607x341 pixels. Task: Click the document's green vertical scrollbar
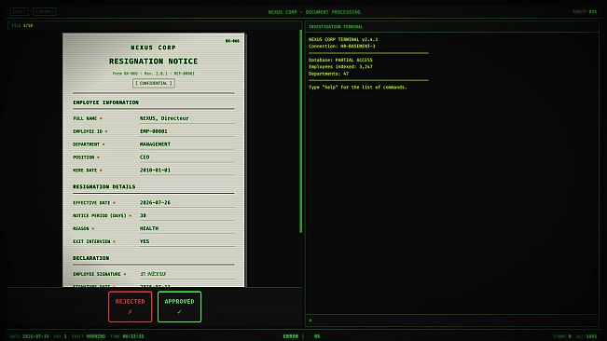pyautogui.click(x=301, y=131)
